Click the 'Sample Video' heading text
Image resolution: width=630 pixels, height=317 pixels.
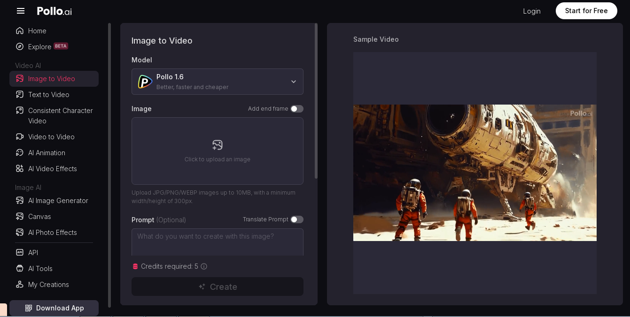pos(376,39)
